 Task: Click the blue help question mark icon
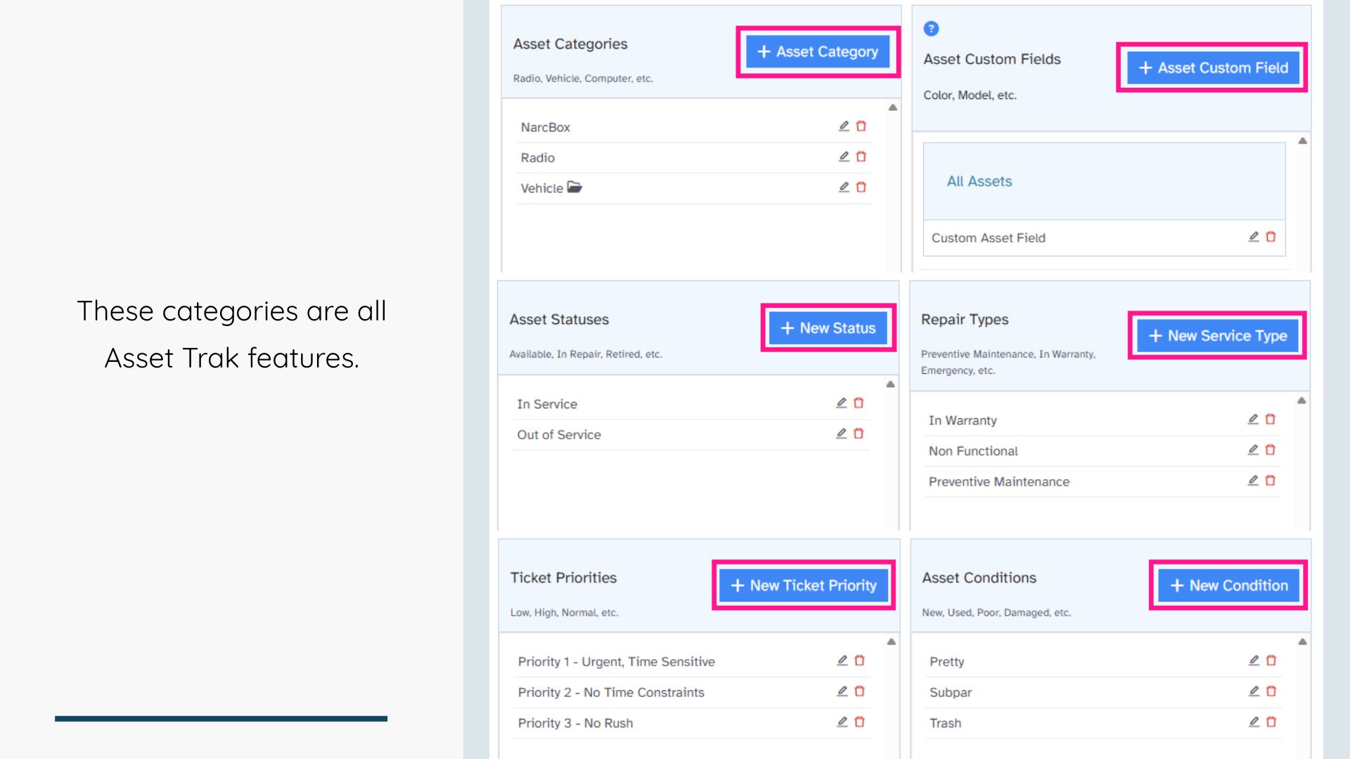tap(931, 29)
